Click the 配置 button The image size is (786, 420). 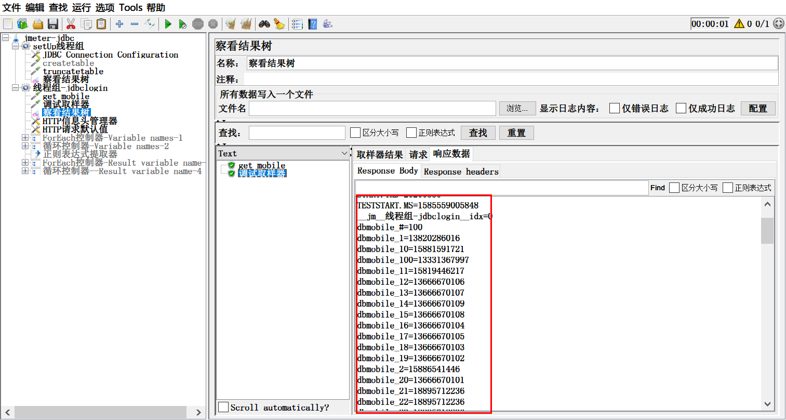click(x=758, y=108)
